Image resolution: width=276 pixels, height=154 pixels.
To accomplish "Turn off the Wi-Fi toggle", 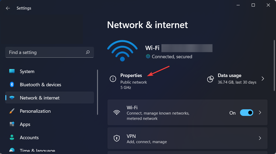I will pos(246,112).
